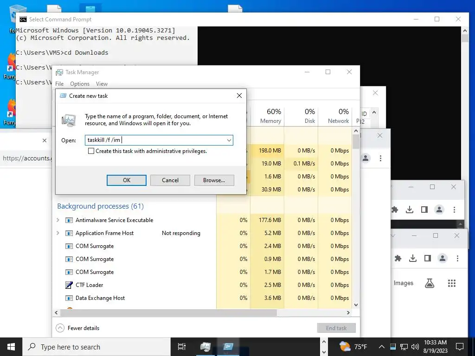The height and width of the screenshot is (356, 475).
Task: Show hidden system tray icons
Action: (x=382, y=347)
